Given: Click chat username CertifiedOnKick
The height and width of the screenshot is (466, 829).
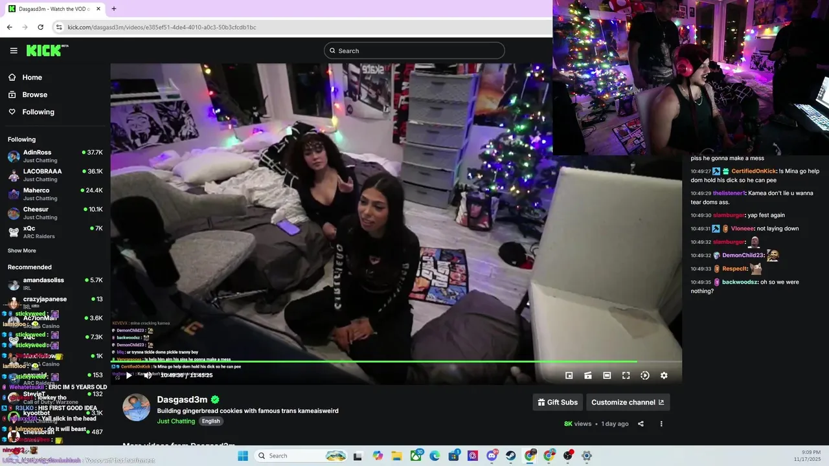Looking at the screenshot, I should (x=755, y=172).
